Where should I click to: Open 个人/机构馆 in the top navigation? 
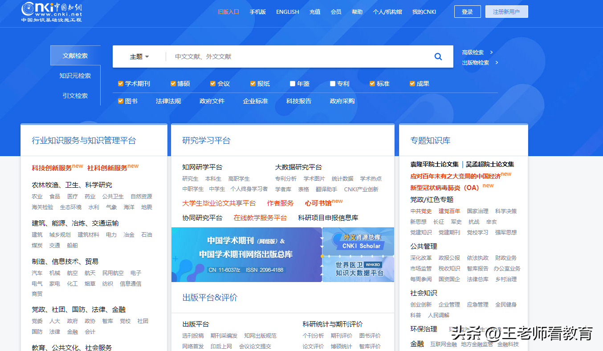(387, 12)
